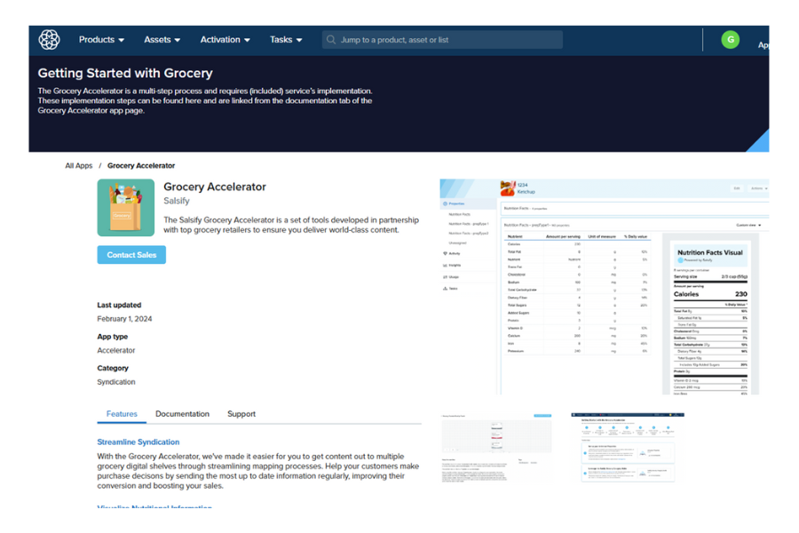Select the Support tab

pos(241,414)
